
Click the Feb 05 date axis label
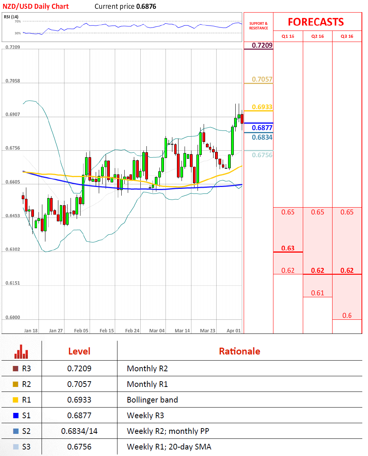(x=81, y=331)
